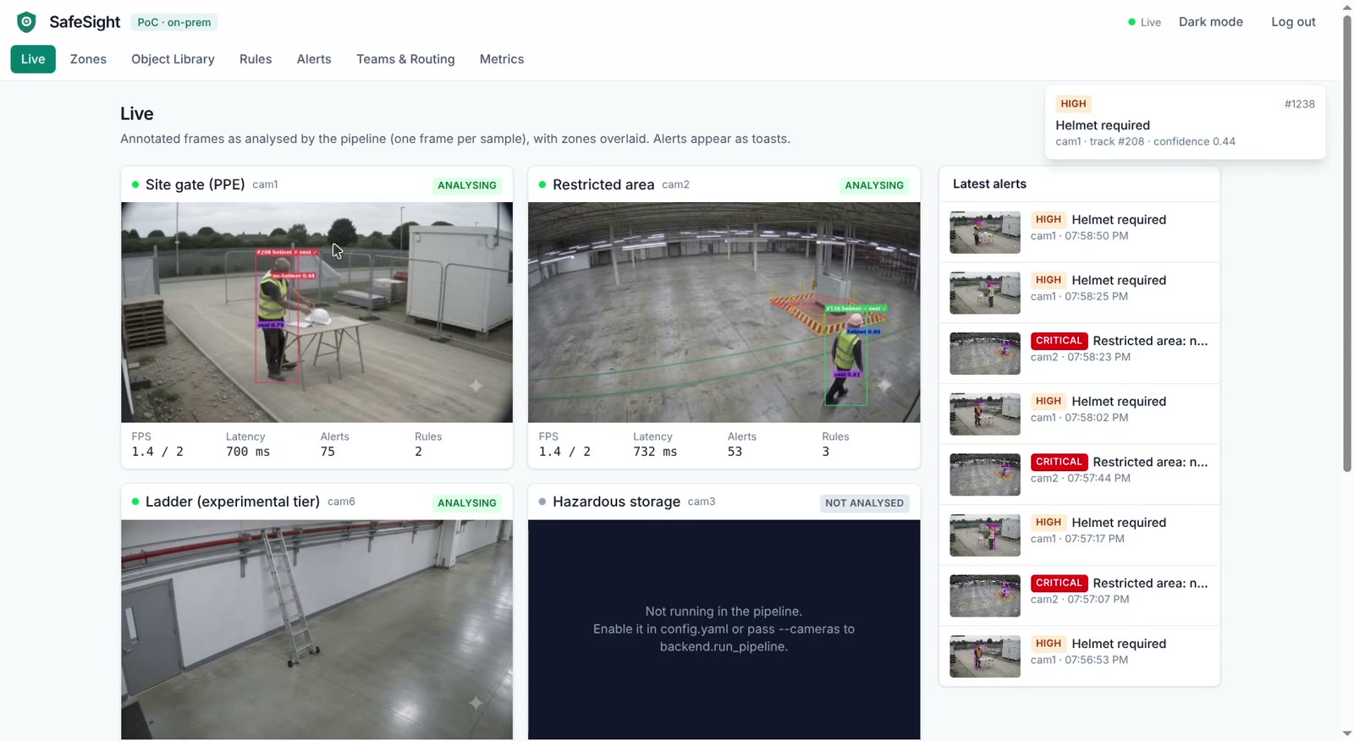Switch to the Object Library tab
This screenshot has height=741, width=1354.
coord(173,59)
